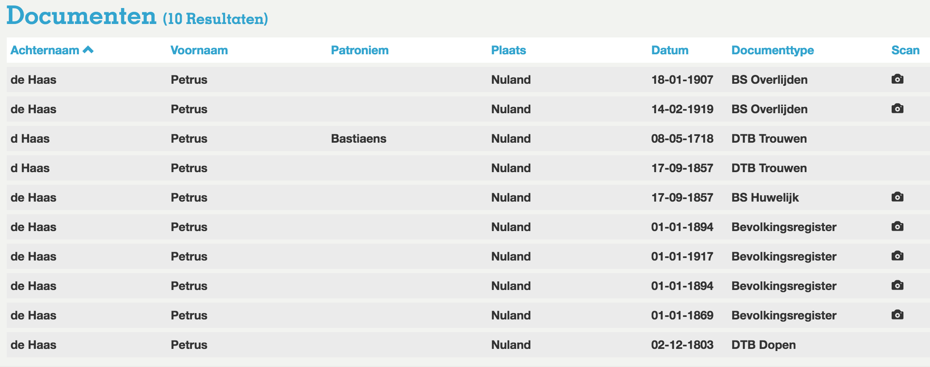
Task: Toggle sort order on Documenttype header
Action: 772,50
